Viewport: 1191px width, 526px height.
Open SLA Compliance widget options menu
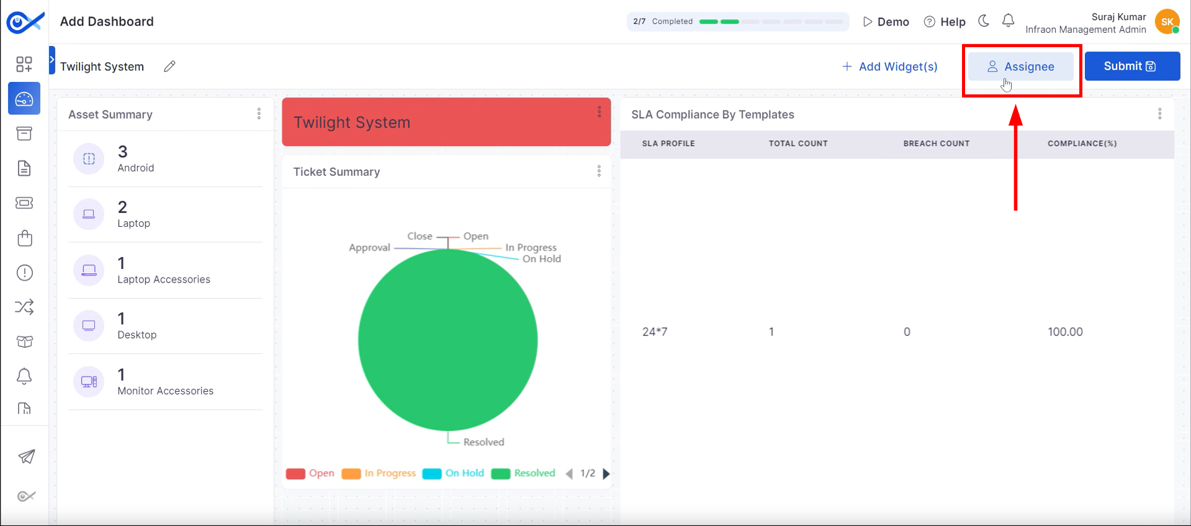point(1159,114)
